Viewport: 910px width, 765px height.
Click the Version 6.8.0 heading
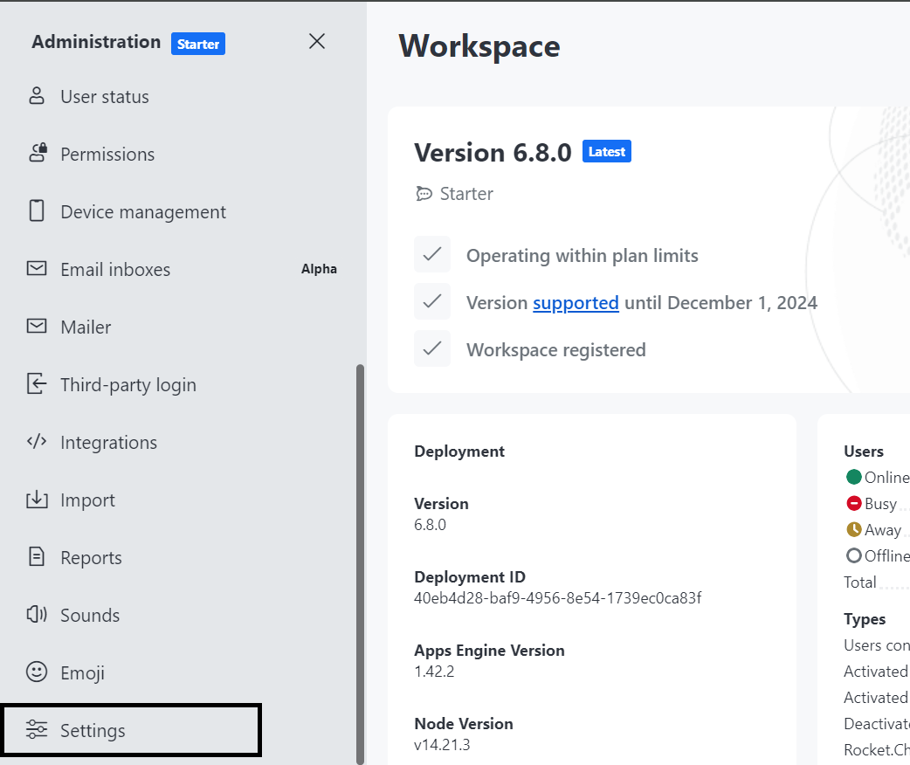tap(493, 153)
